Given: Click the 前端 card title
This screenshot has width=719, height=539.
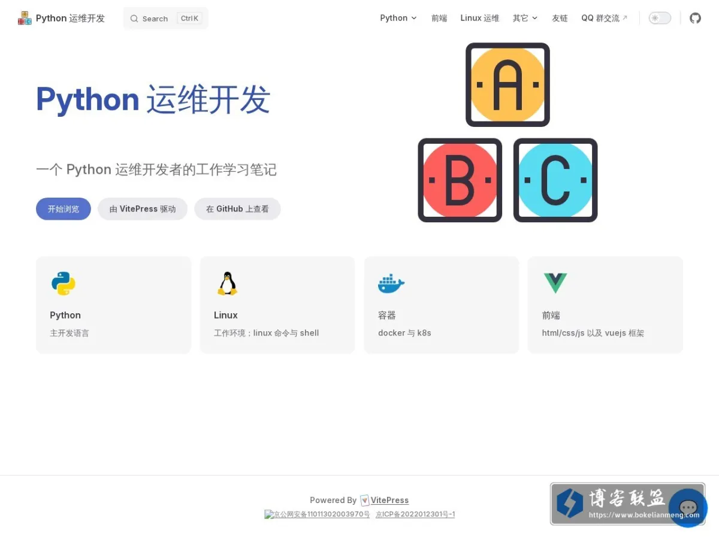Looking at the screenshot, I should point(551,315).
